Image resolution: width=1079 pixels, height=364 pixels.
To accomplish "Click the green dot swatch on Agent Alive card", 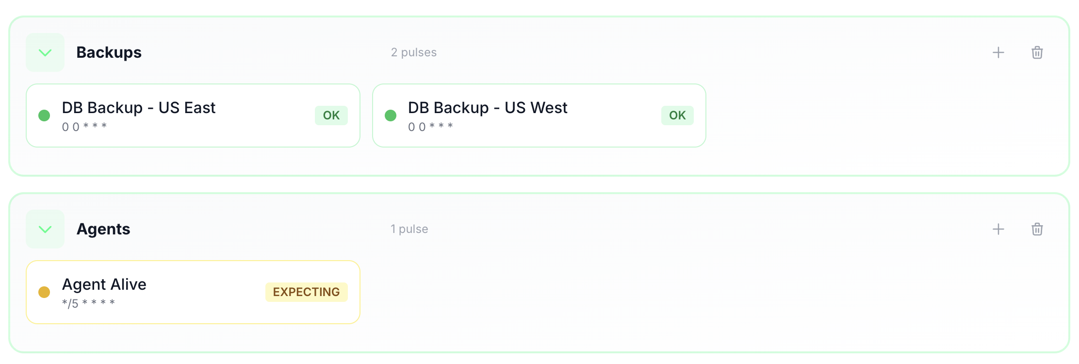I will click(x=45, y=292).
